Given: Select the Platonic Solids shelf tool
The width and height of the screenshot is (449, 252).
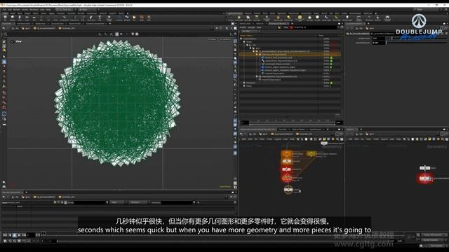Looking at the screenshot, I should 109,18.
